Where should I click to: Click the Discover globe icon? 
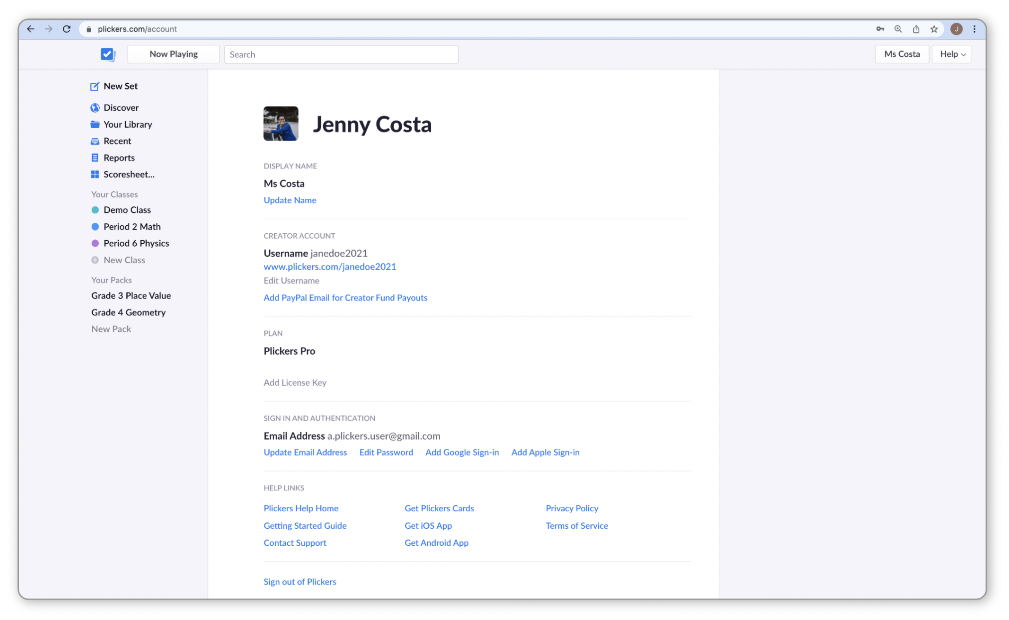pyautogui.click(x=95, y=108)
